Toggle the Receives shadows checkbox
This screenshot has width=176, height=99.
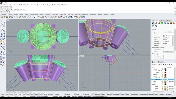[x=163, y=58]
